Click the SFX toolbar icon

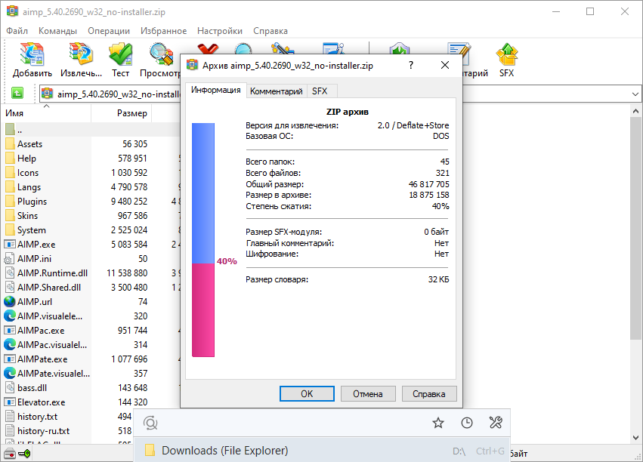[507, 54]
